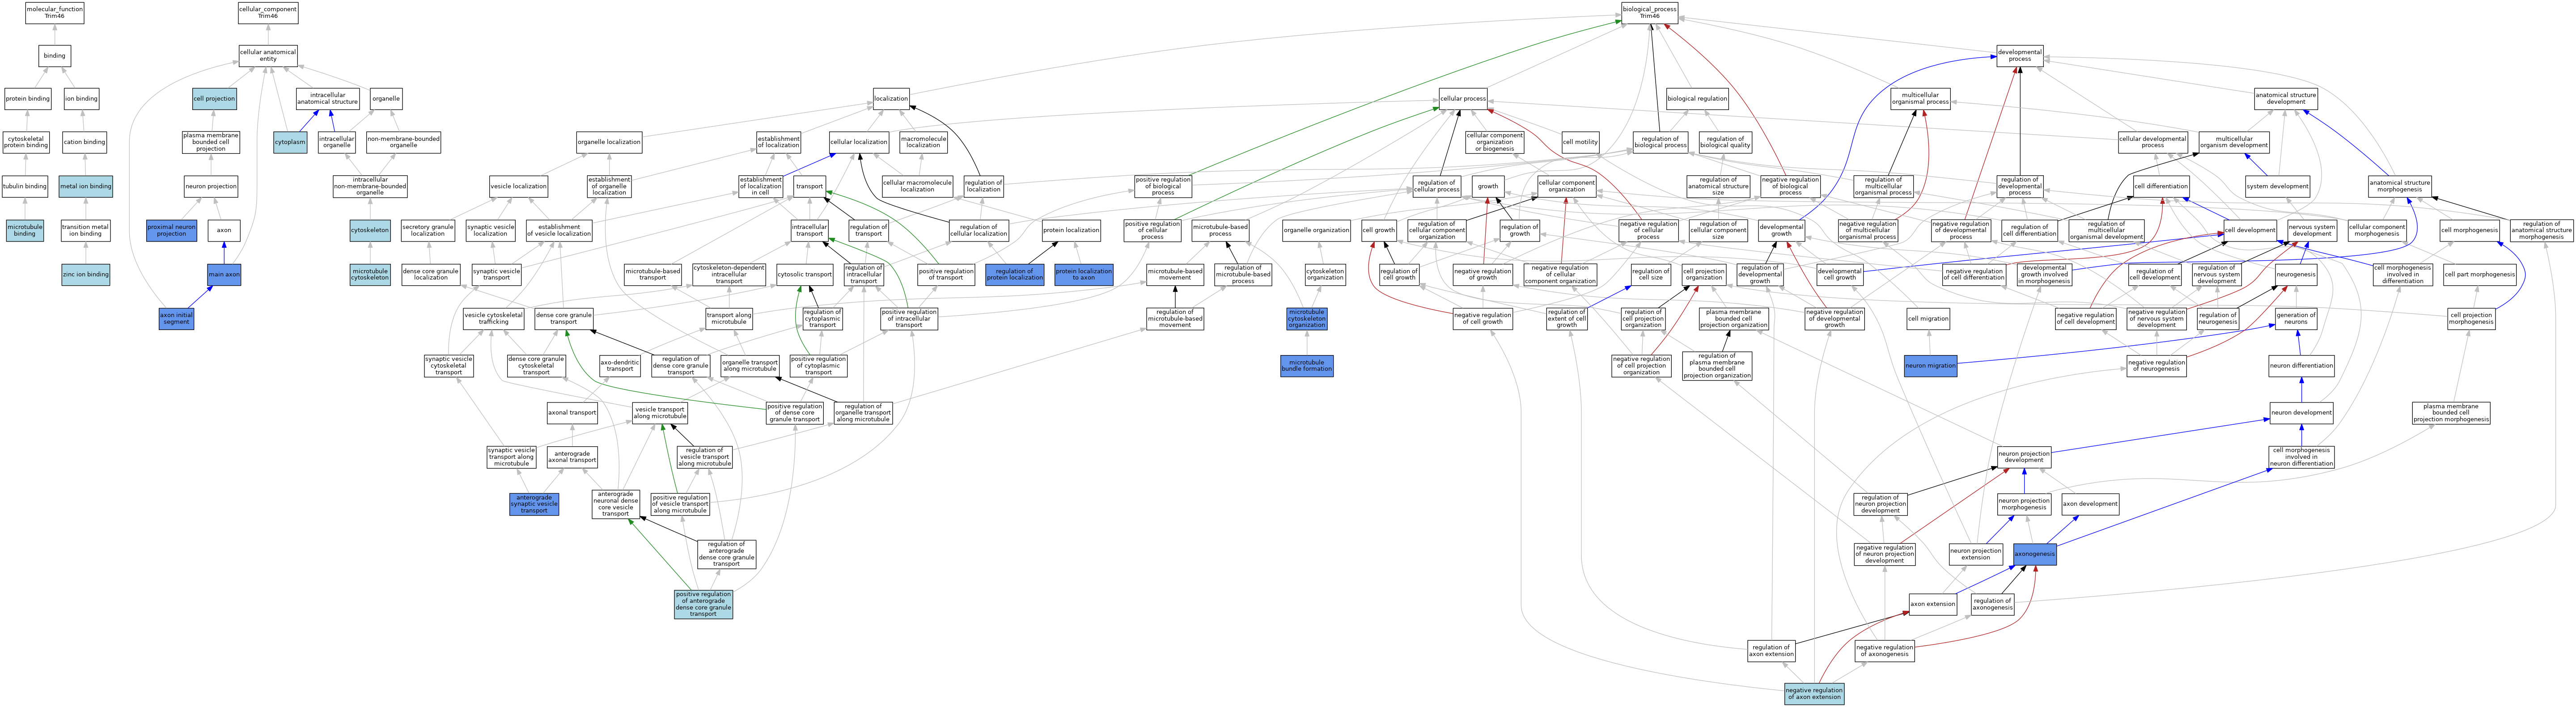
Task: Select the 'generation of neurons' node
Action: click(2296, 318)
